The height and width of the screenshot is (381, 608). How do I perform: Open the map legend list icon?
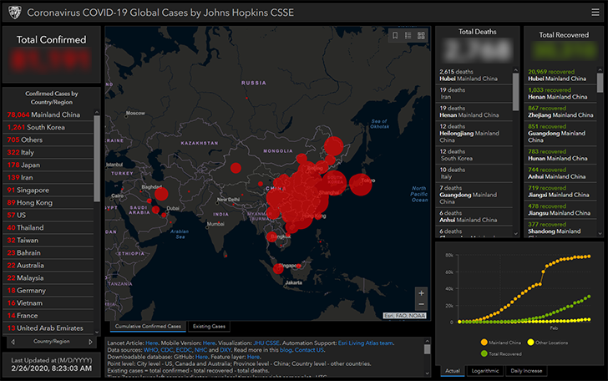tap(408, 36)
